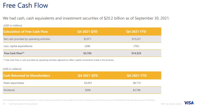Screen dimensions: 197x108
Task: Click the Cash Returned to Shareholders header
Action: [27, 76]
